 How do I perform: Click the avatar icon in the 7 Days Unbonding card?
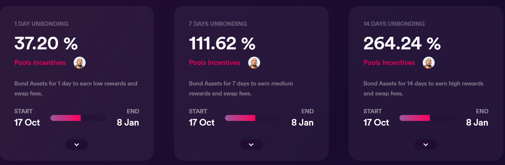254,63
